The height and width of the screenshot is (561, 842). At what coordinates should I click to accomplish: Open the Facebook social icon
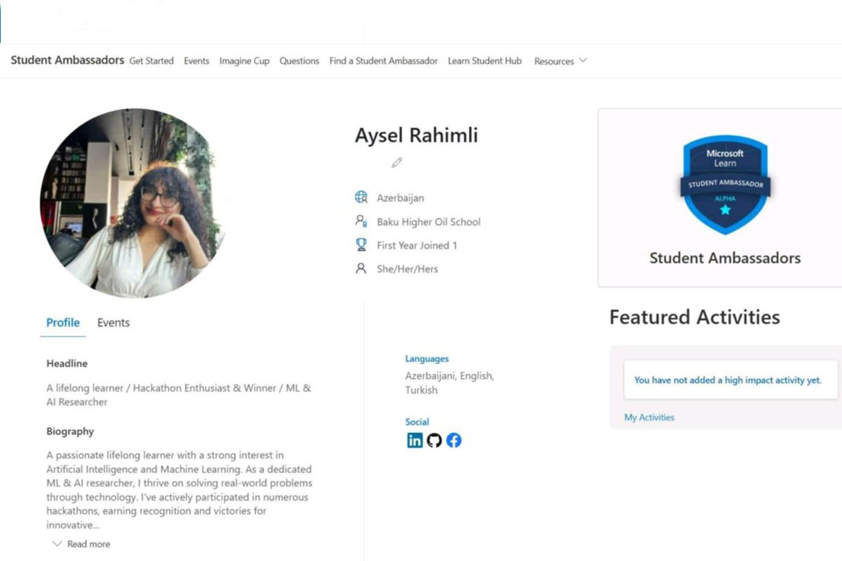pos(454,441)
